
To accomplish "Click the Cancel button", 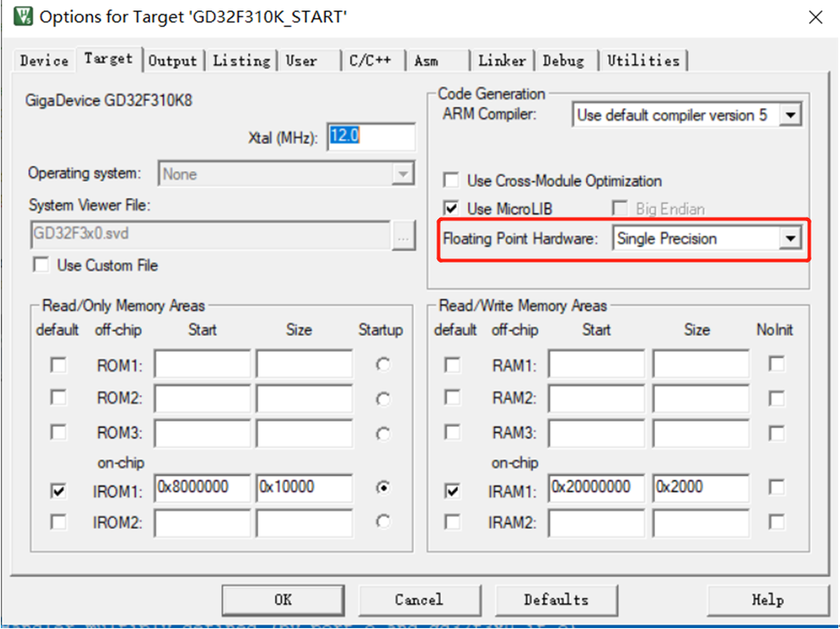I will pos(419,600).
